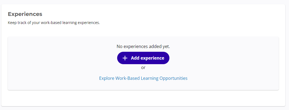The image size is (289, 110).
Task: Click the Experiences section heading
Action: [x=25, y=14]
